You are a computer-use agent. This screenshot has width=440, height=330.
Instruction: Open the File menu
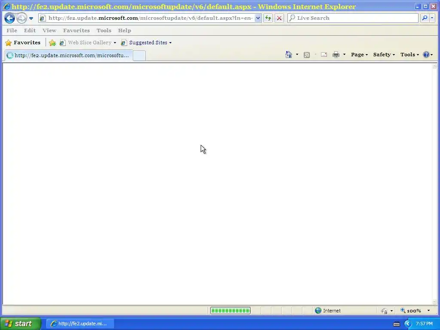tap(12, 31)
